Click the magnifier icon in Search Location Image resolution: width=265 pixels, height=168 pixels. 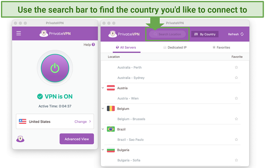pos(155,34)
